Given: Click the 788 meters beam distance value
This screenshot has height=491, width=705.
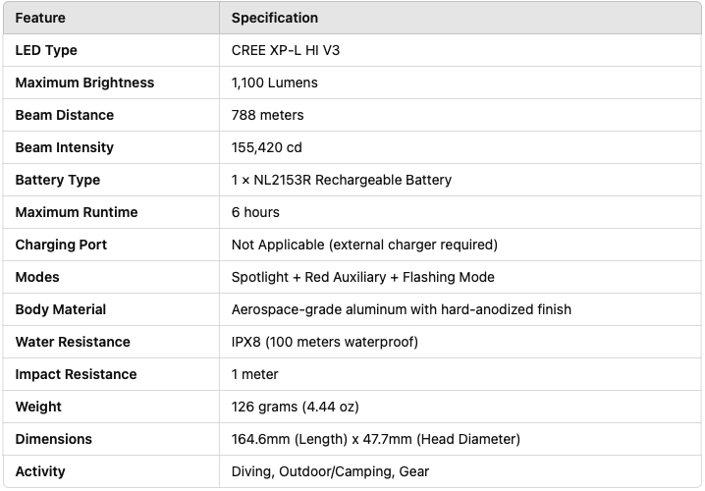Looking at the screenshot, I should pos(267,115).
